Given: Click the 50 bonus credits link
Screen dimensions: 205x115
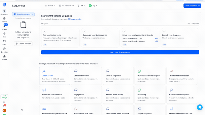Looking at the screenshot, I should coord(75,19).
